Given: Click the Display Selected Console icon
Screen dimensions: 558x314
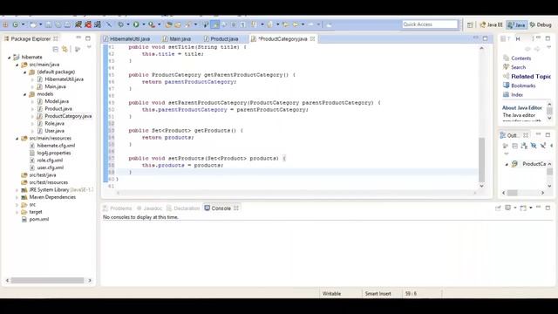Looking at the screenshot, I should (x=508, y=208).
